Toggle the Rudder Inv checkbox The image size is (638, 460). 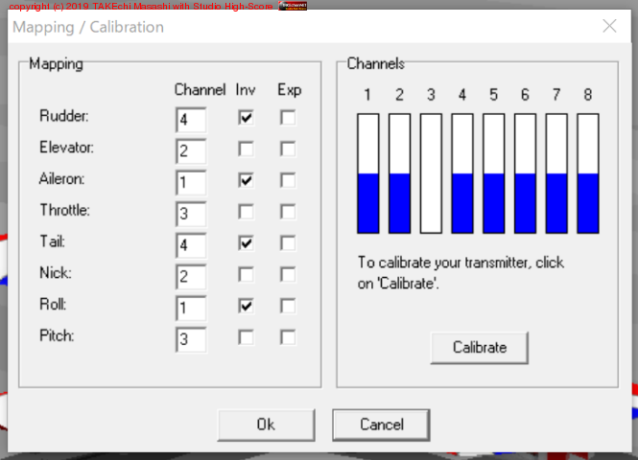[247, 118]
